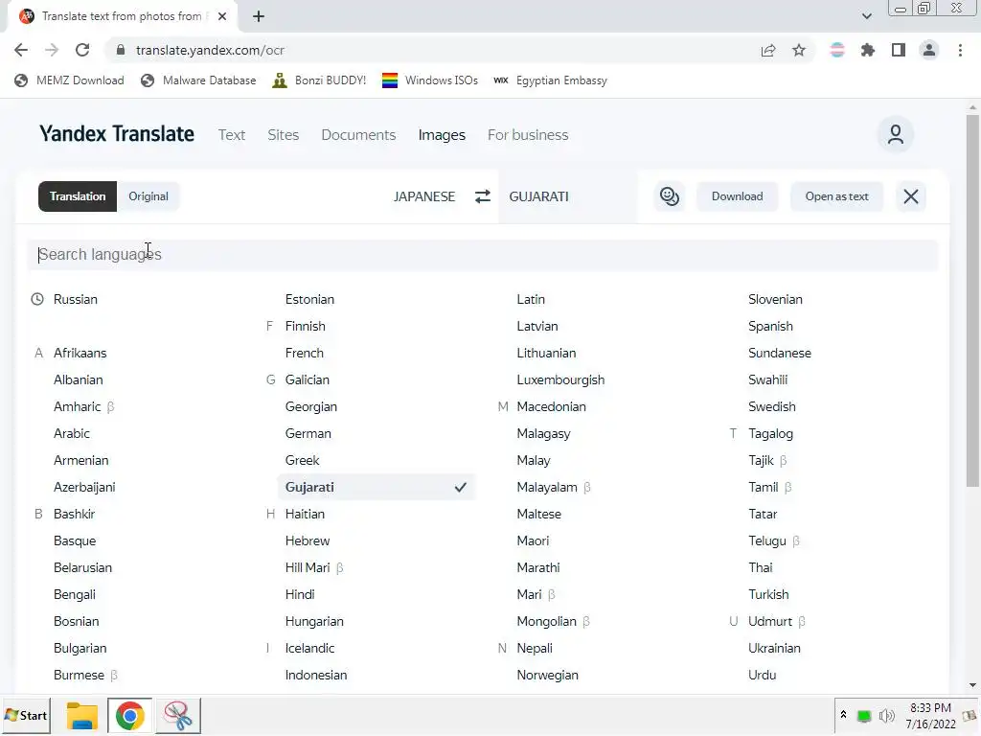Open File Explorer from taskbar
This screenshot has height=736, width=981.
click(x=82, y=715)
